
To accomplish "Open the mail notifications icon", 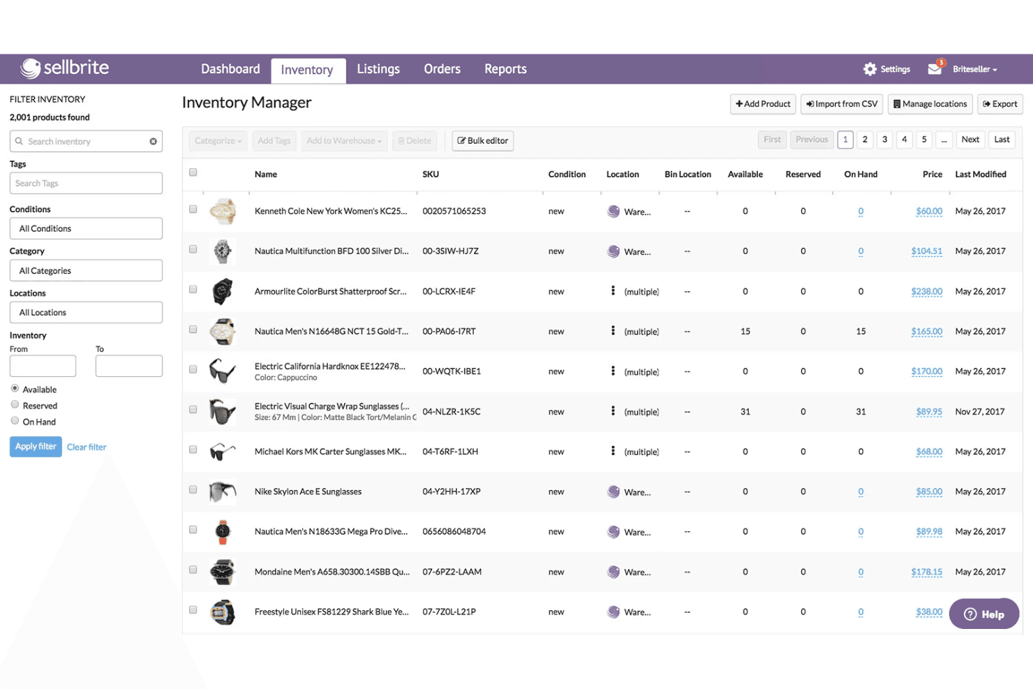I will pyautogui.click(x=935, y=69).
